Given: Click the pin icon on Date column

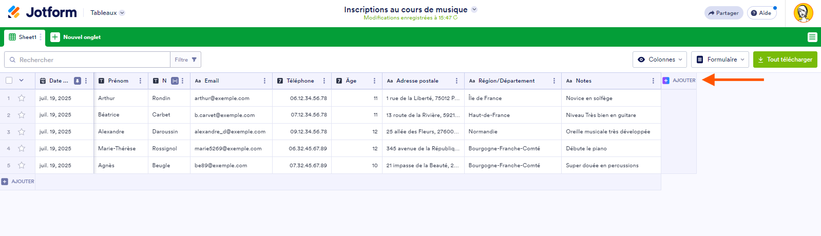Looking at the screenshot, I should (x=78, y=81).
